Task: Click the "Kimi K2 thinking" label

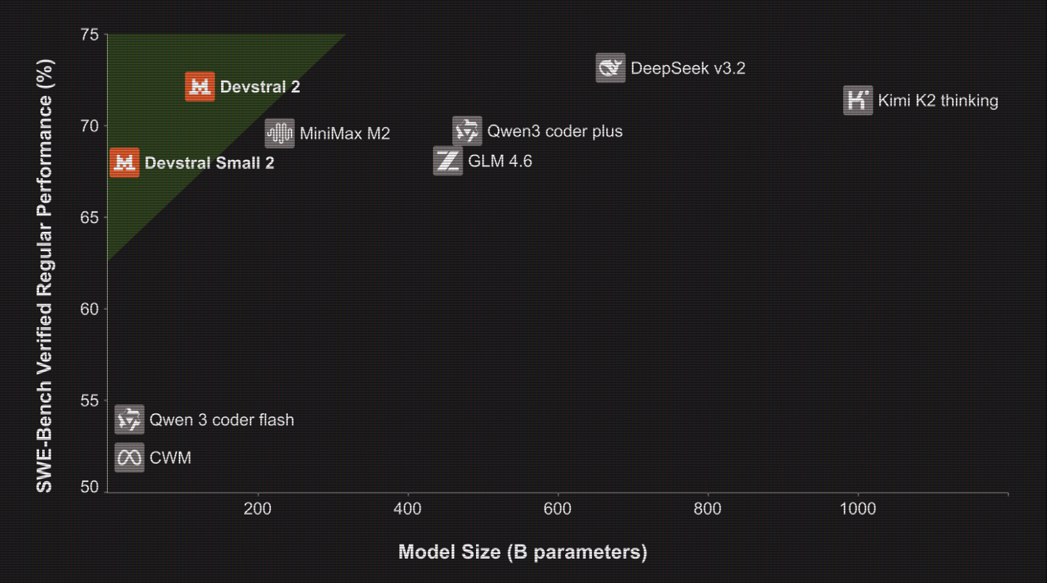Action: tap(937, 101)
